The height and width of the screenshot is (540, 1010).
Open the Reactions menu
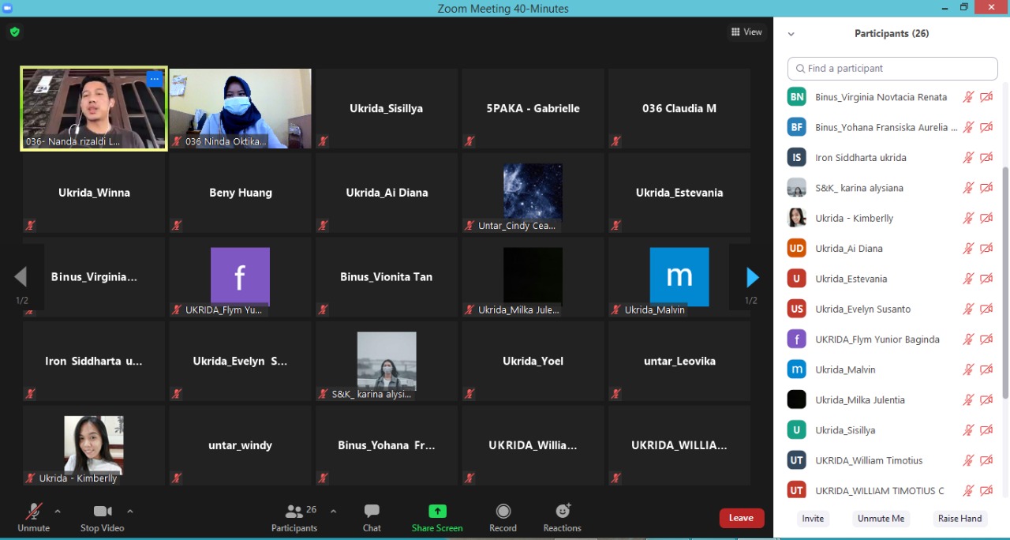(562, 517)
